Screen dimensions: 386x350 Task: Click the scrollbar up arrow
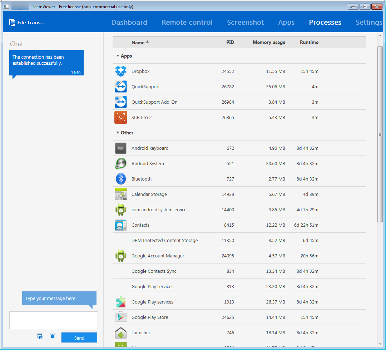380,35
